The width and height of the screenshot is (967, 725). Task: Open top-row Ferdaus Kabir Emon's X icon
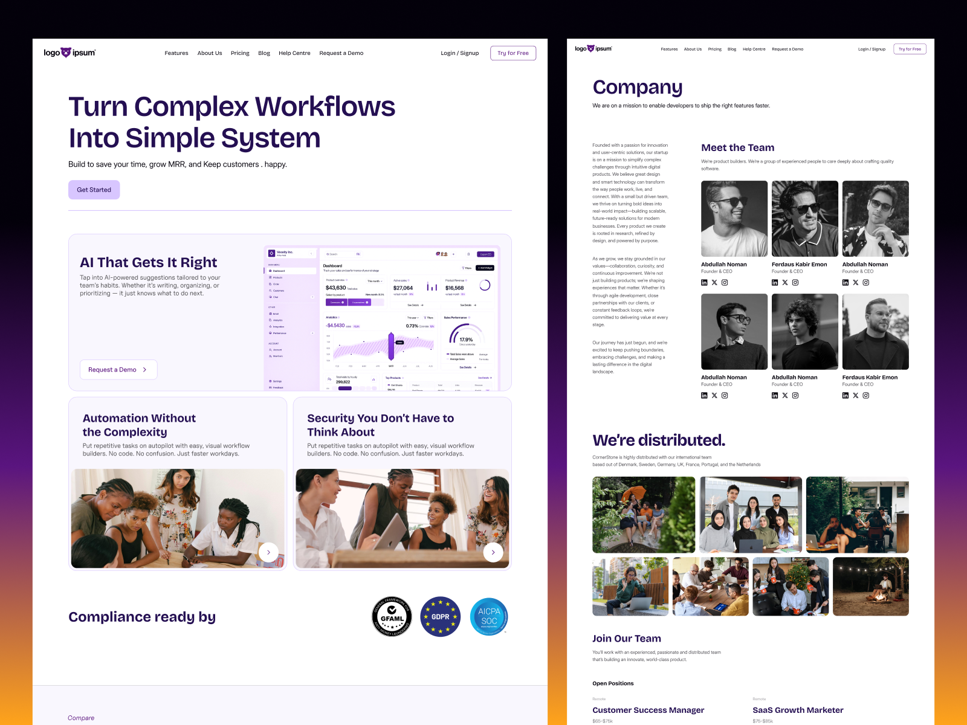point(785,283)
